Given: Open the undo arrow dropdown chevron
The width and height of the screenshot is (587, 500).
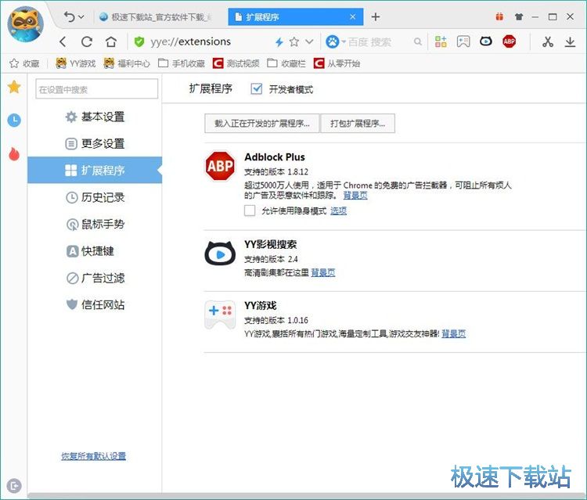Looking at the screenshot, I should click(x=81, y=17).
